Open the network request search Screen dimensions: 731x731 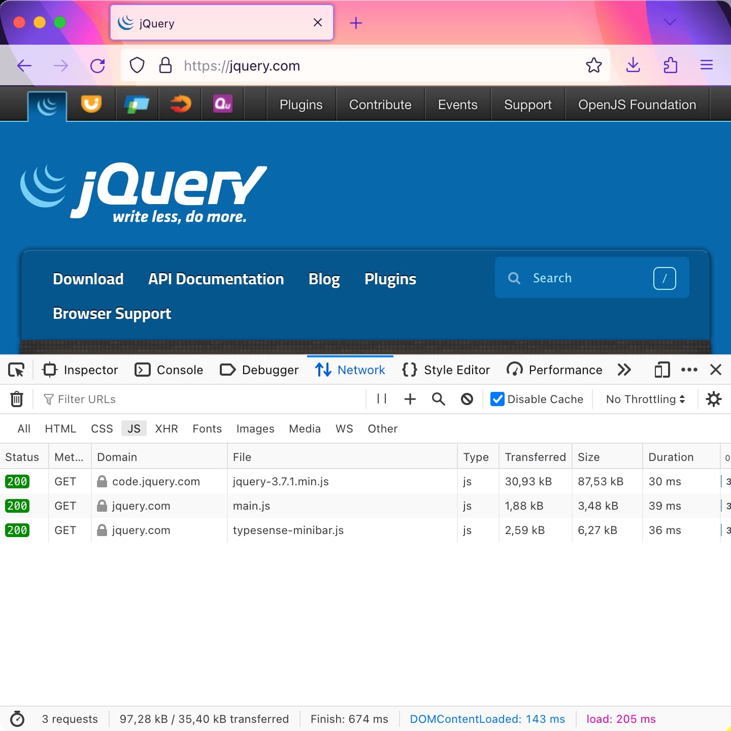coord(438,399)
